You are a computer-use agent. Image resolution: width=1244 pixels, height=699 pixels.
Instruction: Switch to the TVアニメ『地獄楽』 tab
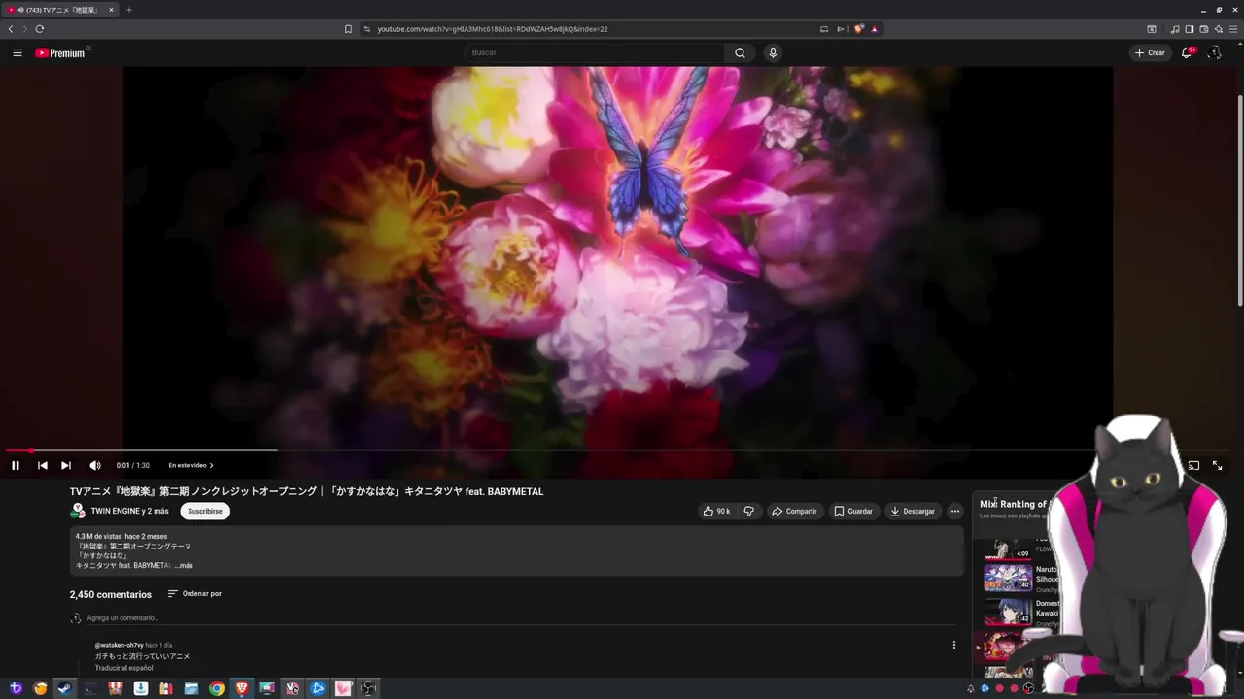(x=60, y=10)
